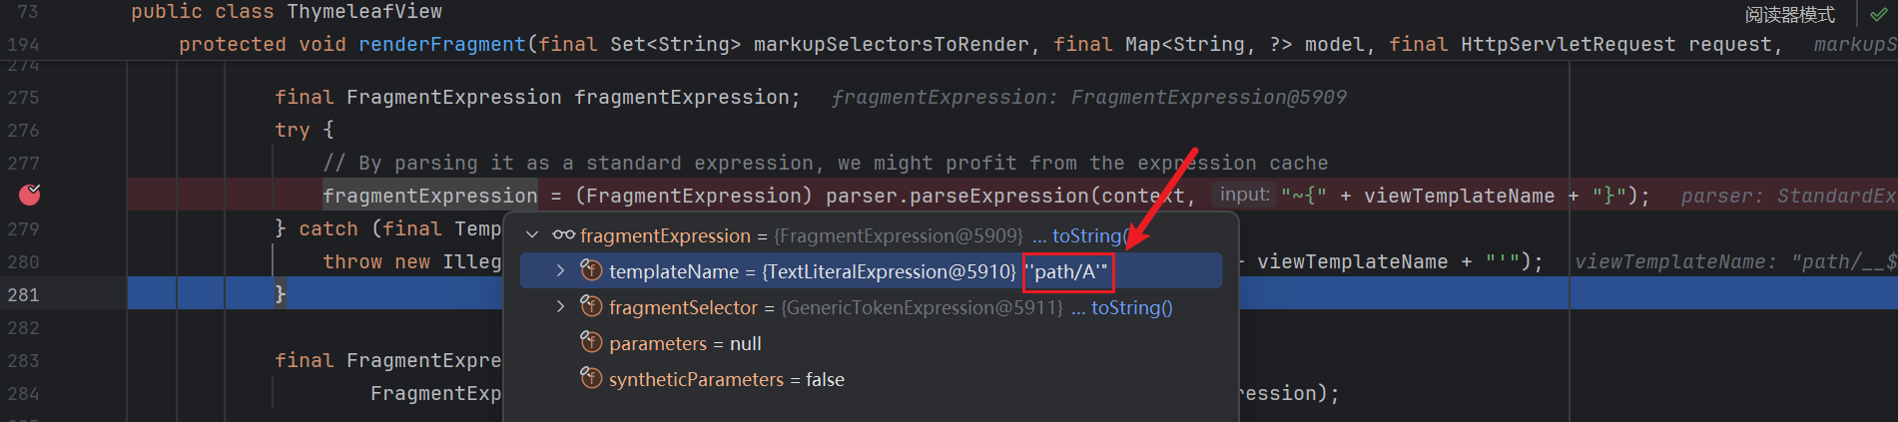Click the toString link on fragmentExpression row
The width and height of the screenshot is (1898, 422).
pos(1088,235)
